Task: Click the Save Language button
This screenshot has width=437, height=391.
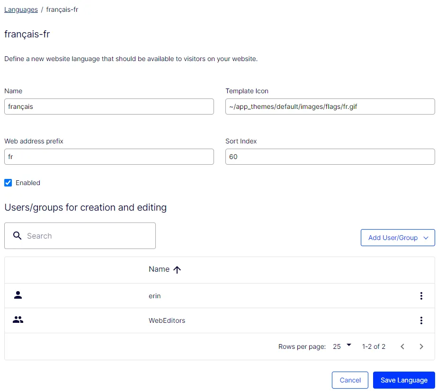Action: click(x=404, y=380)
